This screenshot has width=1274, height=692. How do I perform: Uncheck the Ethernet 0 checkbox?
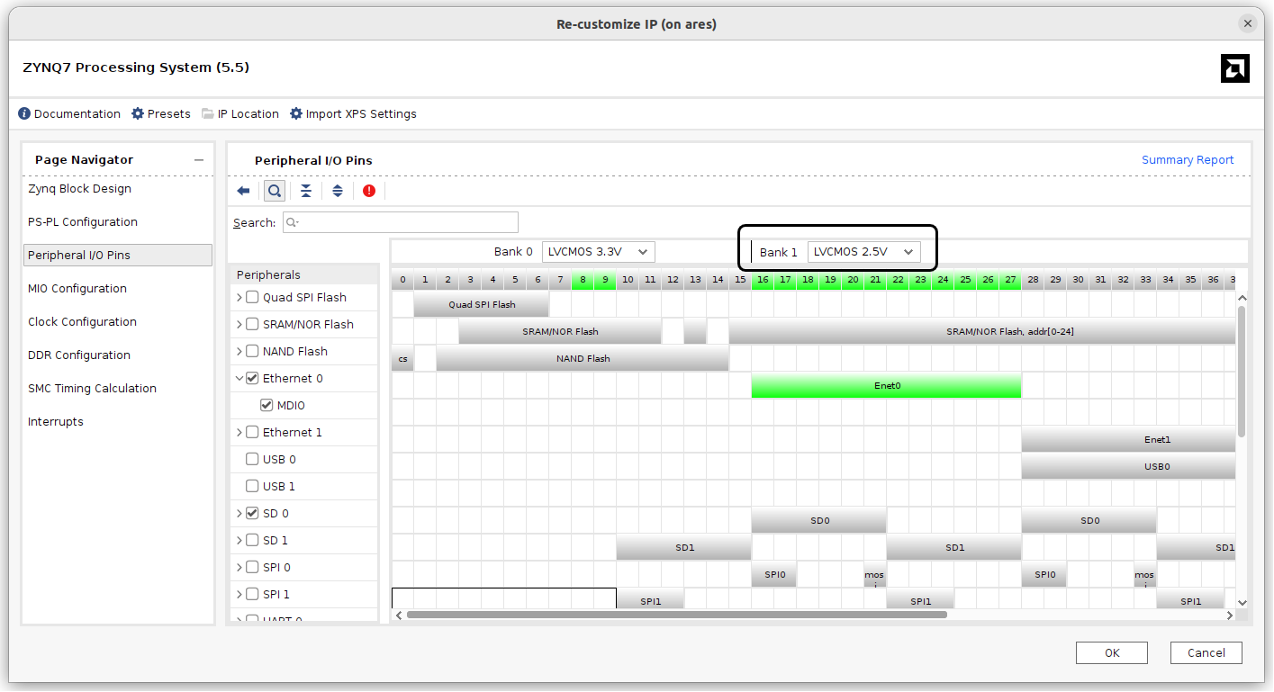252,378
